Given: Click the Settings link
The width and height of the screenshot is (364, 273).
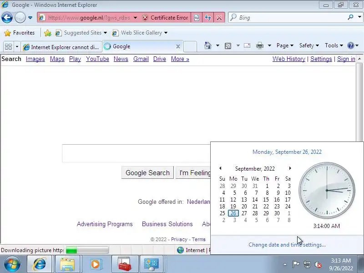Looking at the screenshot, I should 321,59.
